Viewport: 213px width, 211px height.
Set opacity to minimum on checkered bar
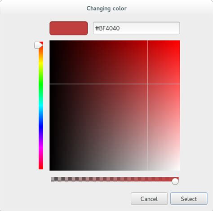coord(51,179)
